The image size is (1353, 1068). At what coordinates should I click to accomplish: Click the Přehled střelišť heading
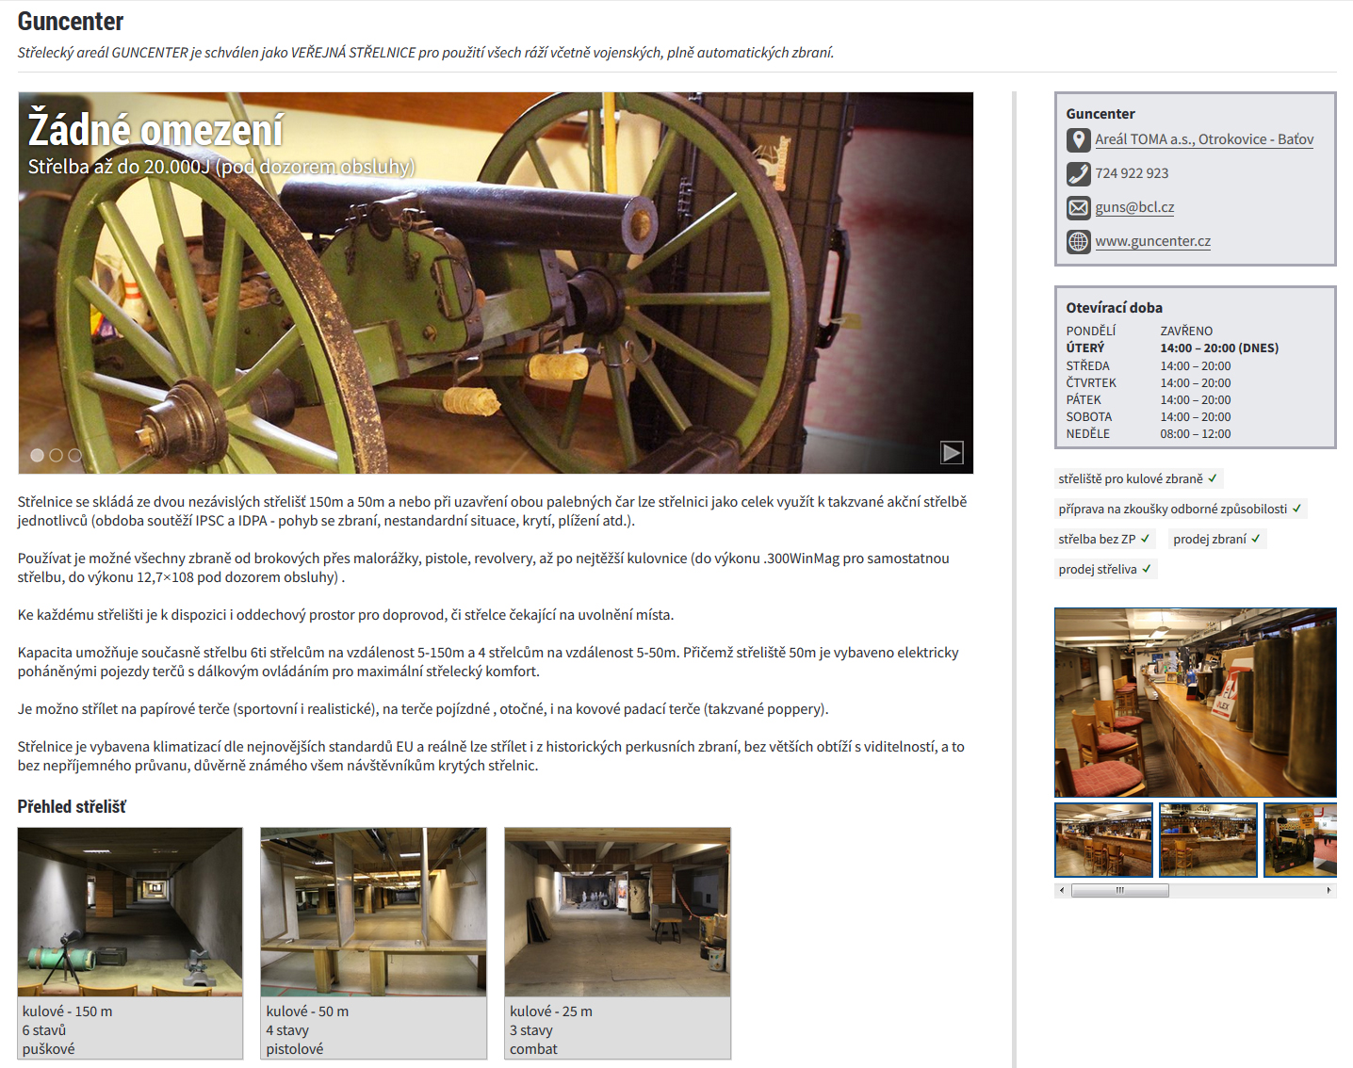point(72,807)
